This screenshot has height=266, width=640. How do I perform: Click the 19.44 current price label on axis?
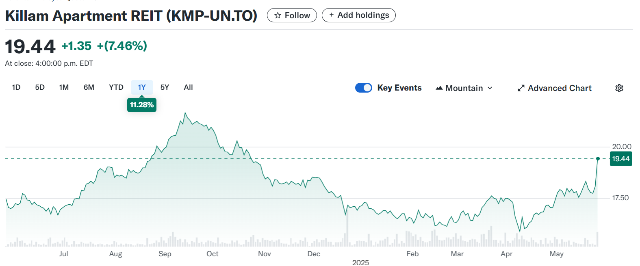[620, 159]
